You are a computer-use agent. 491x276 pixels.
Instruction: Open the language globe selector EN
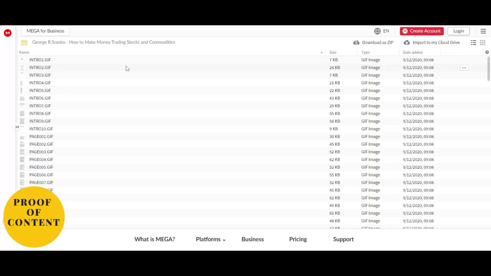[x=382, y=31]
